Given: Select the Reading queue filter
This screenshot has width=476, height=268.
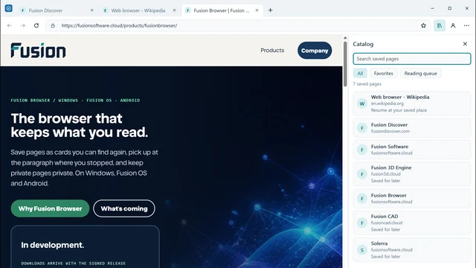Looking at the screenshot, I should click(420, 73).
